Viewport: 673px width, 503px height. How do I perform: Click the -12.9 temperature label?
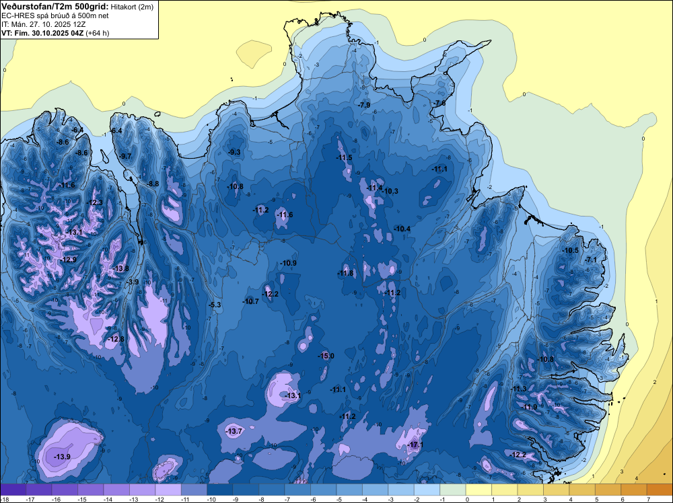pos(68,260)
